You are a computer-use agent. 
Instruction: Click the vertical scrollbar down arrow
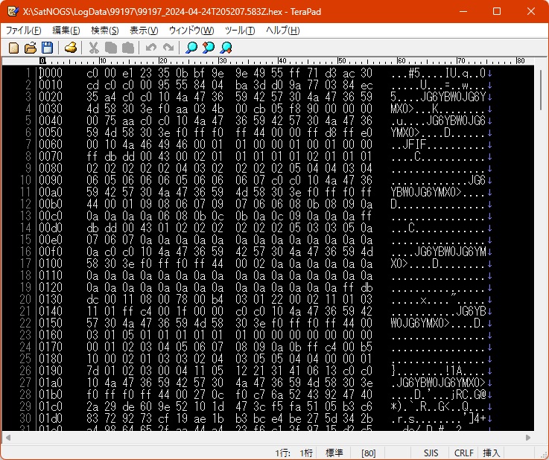tap(541, 425)
